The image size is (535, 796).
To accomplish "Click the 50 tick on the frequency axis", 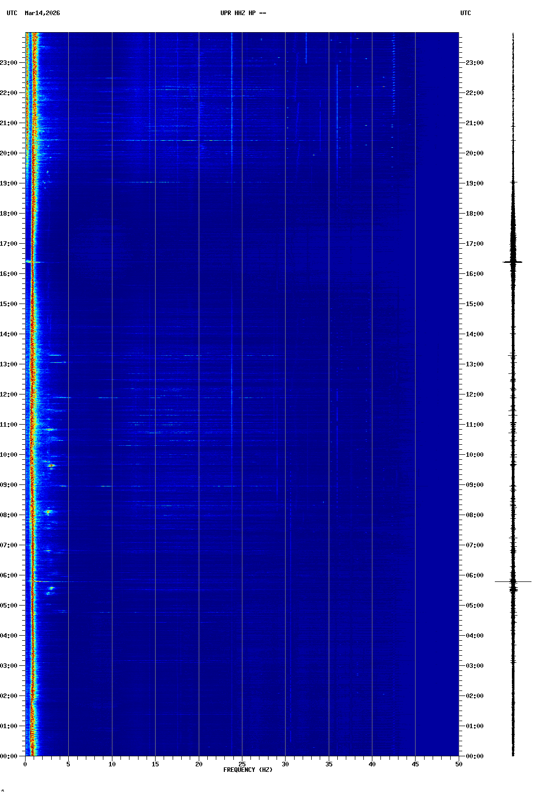I will tap(459, 764).
